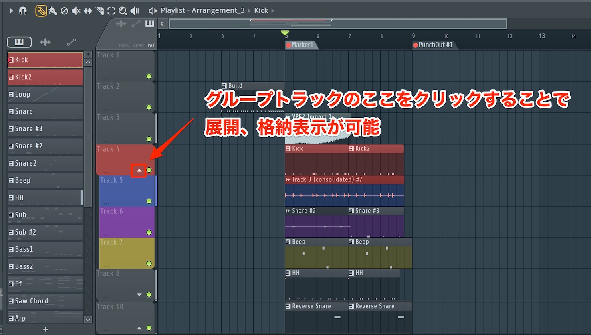Select the Beep pattern in picker
The image size is (591, 335).
point(45,180)
